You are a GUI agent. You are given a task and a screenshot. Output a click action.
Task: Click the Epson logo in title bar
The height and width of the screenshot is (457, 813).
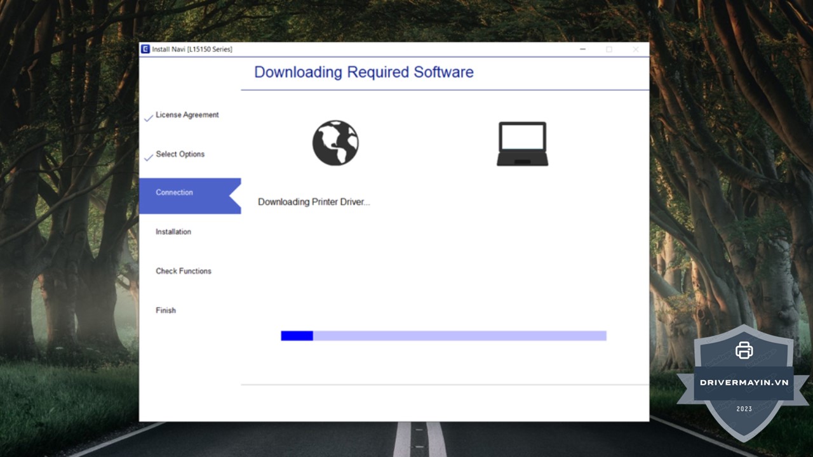[145, 50]
